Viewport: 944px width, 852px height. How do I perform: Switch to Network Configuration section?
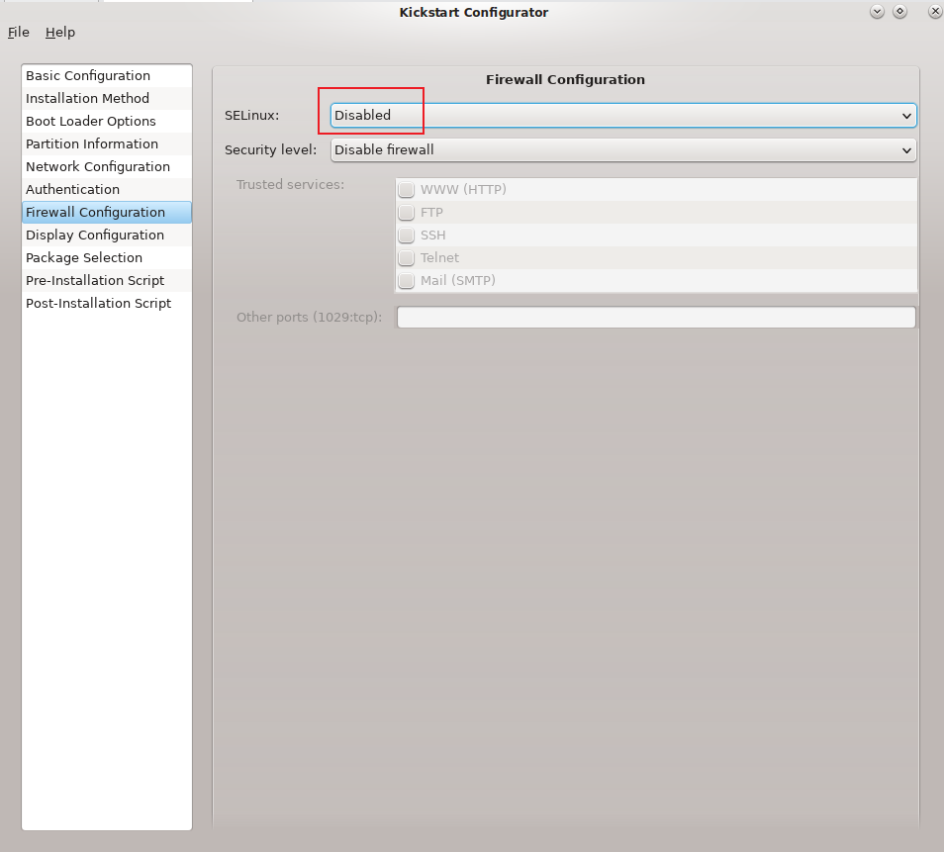coord(107,167)
